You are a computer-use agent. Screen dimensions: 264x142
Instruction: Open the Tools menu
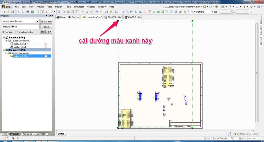[68, 7]
